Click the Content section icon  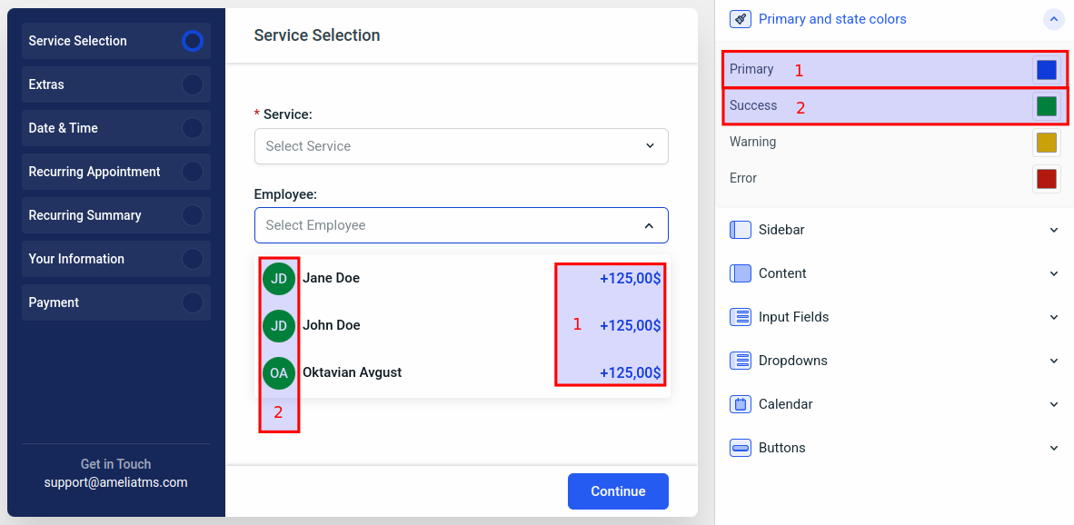pyautogui.click(x=741, y=273)
